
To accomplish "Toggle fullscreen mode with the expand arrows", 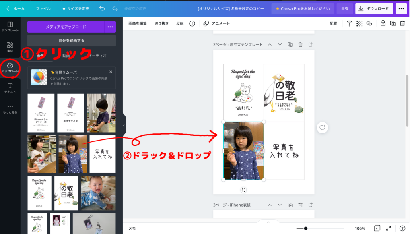I will click(x=388, y=228).
